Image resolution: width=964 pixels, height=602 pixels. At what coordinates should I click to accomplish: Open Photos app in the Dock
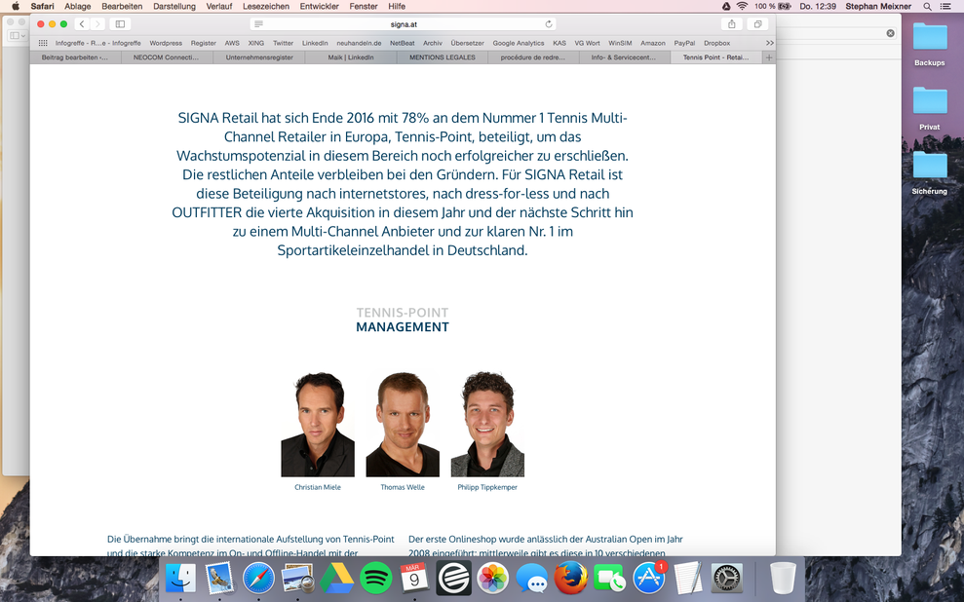[x=492, y=578]
